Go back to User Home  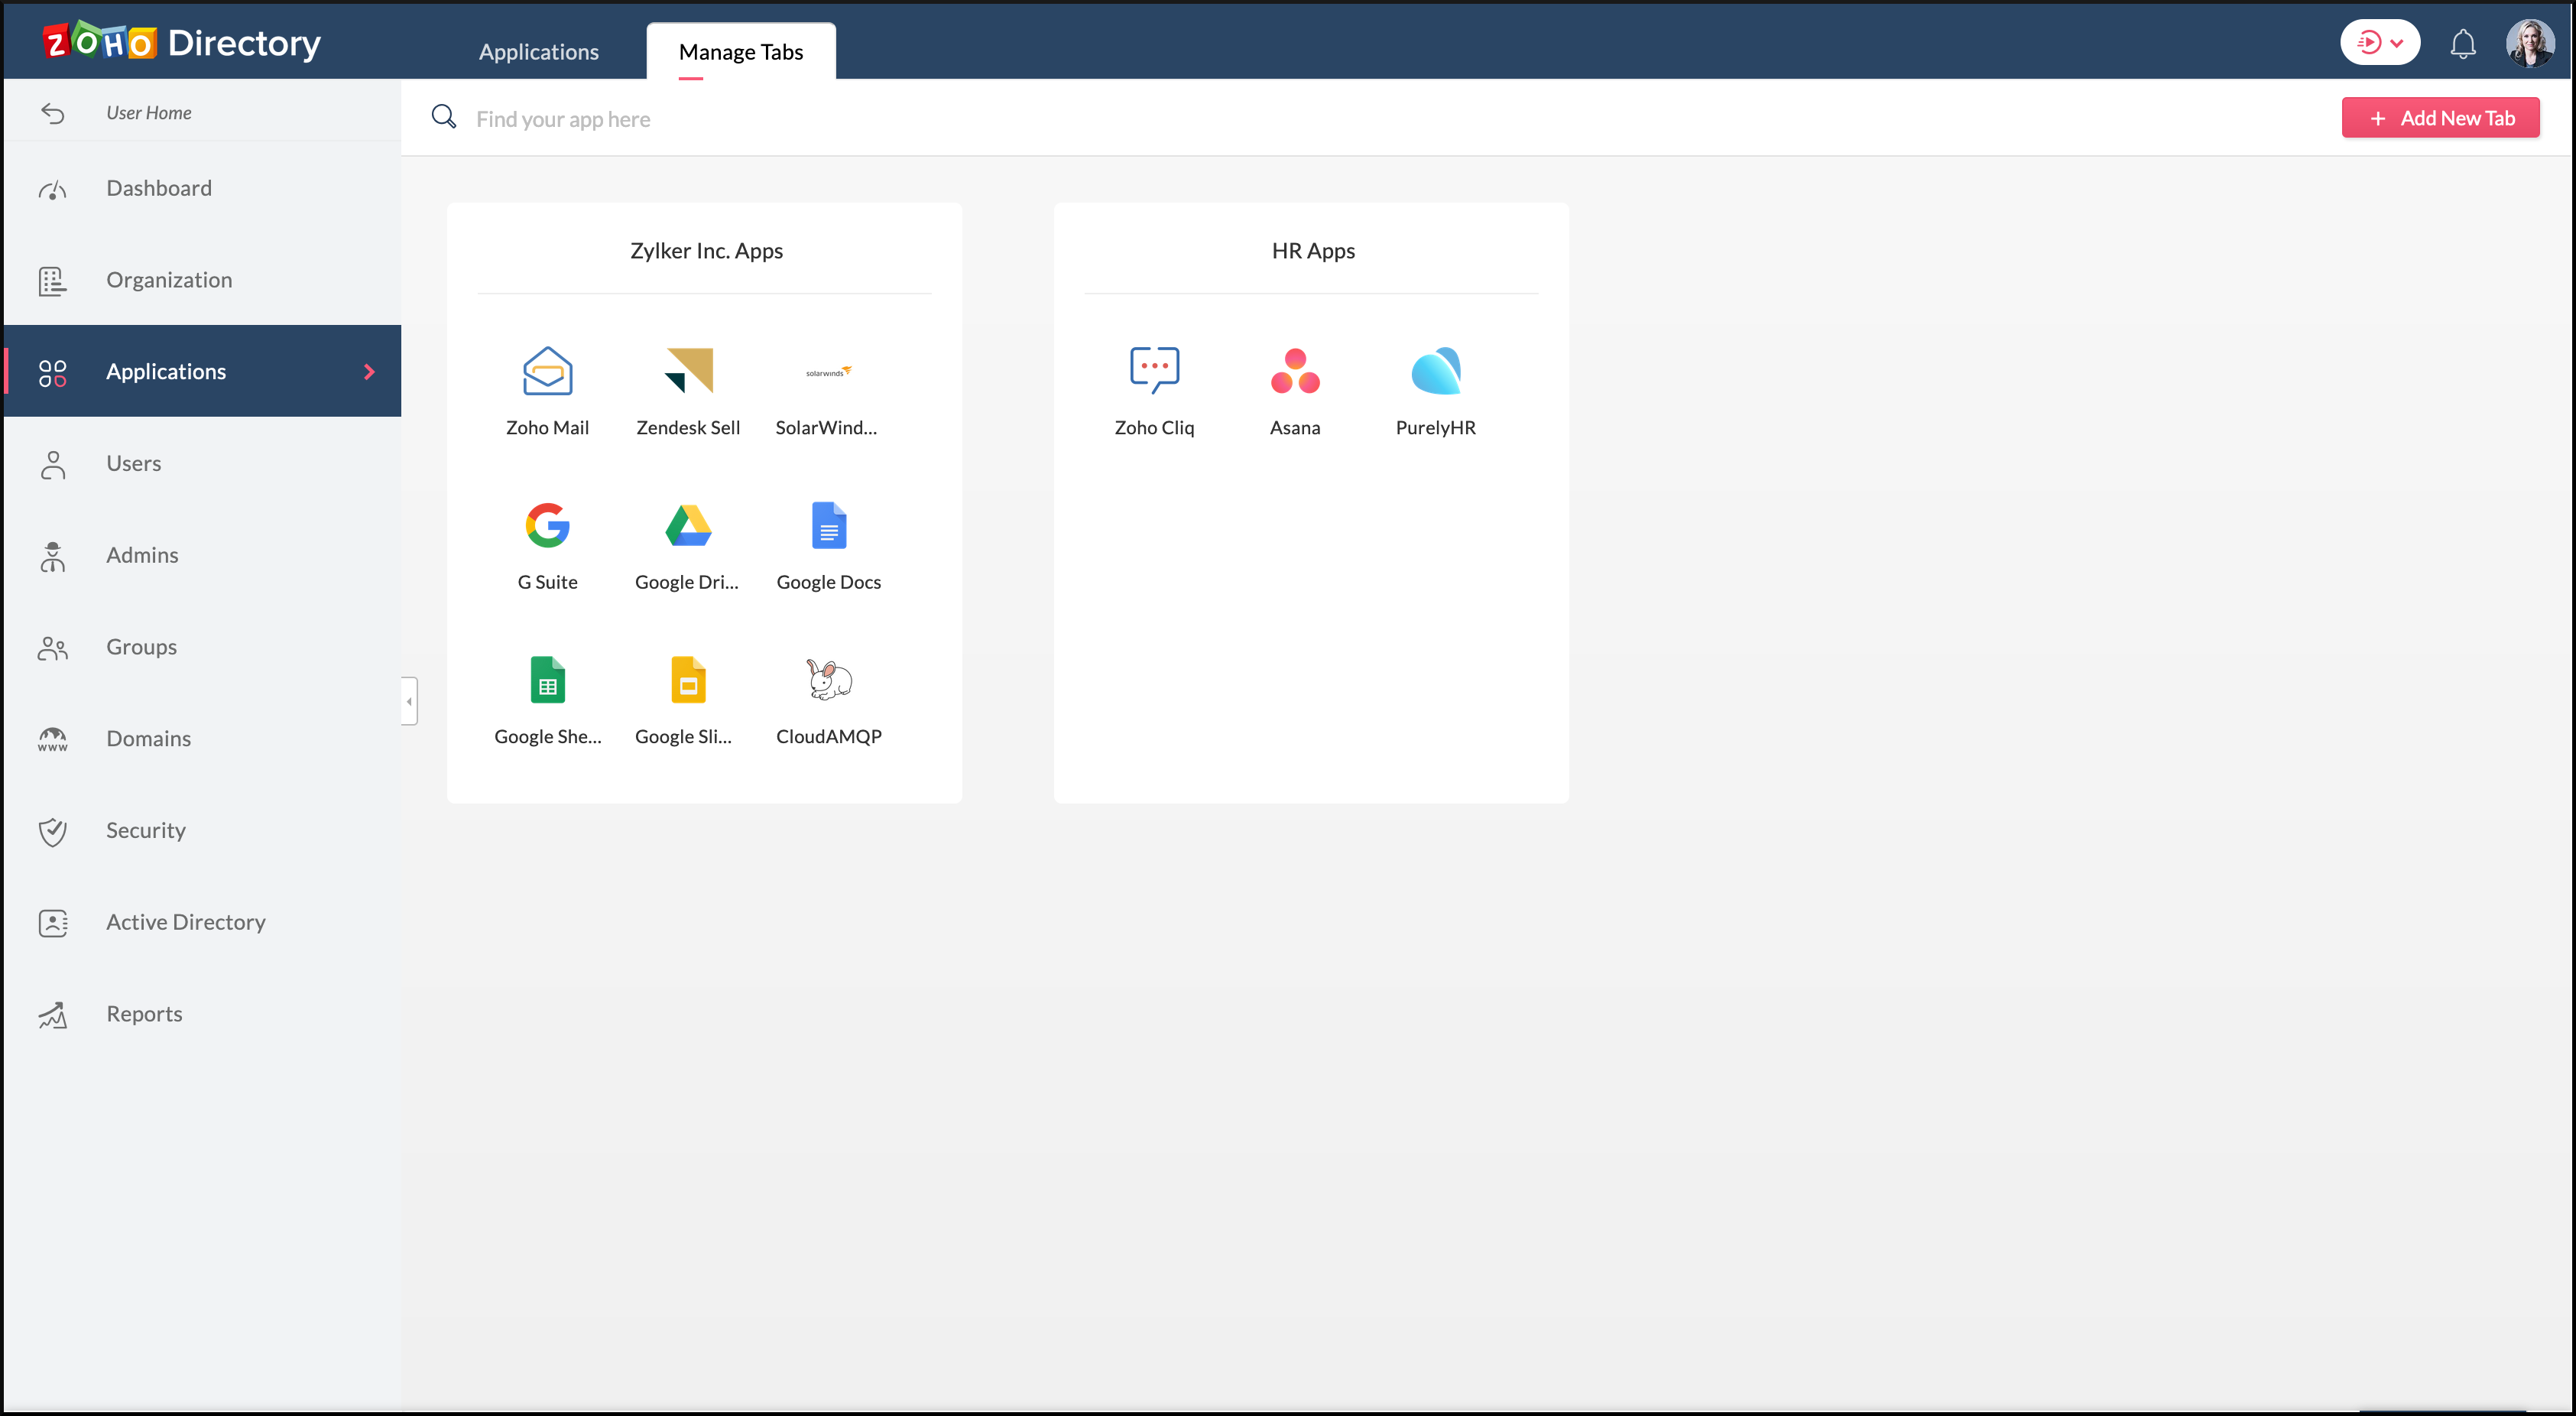pos(148,113)
